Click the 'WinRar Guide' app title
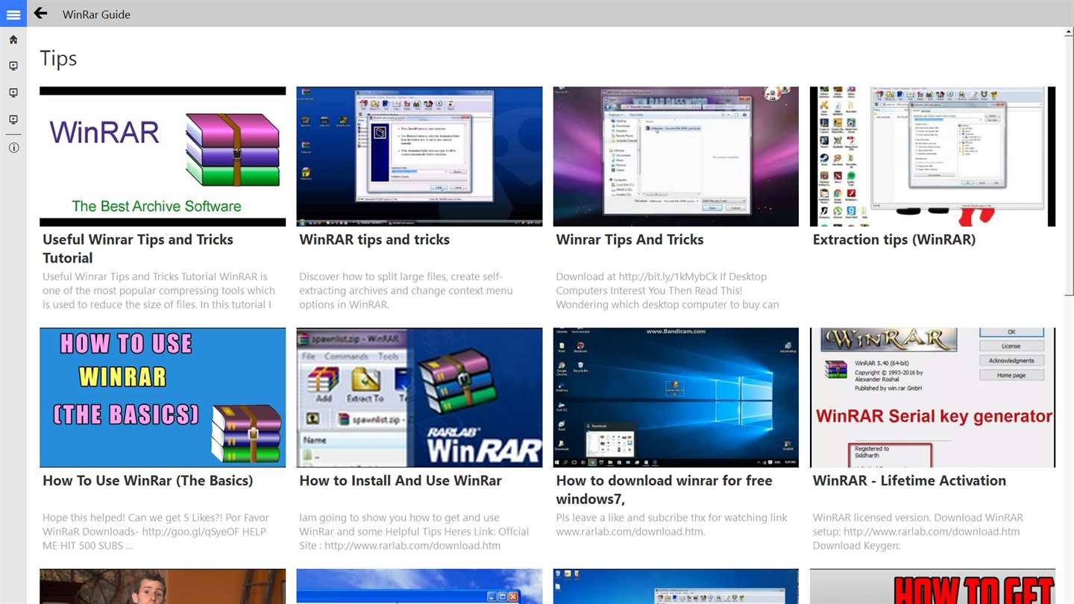The image size is (1074, 604). pos(96,14)
